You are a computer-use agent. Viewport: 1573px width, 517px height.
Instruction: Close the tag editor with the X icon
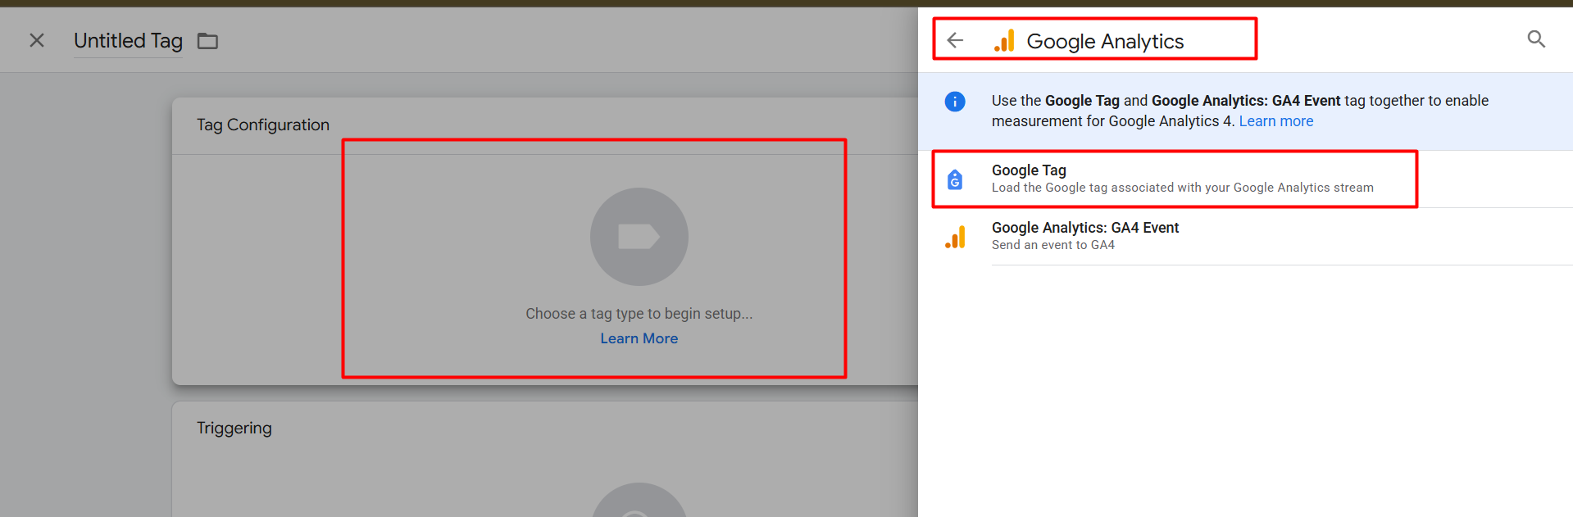pos(37,40)
